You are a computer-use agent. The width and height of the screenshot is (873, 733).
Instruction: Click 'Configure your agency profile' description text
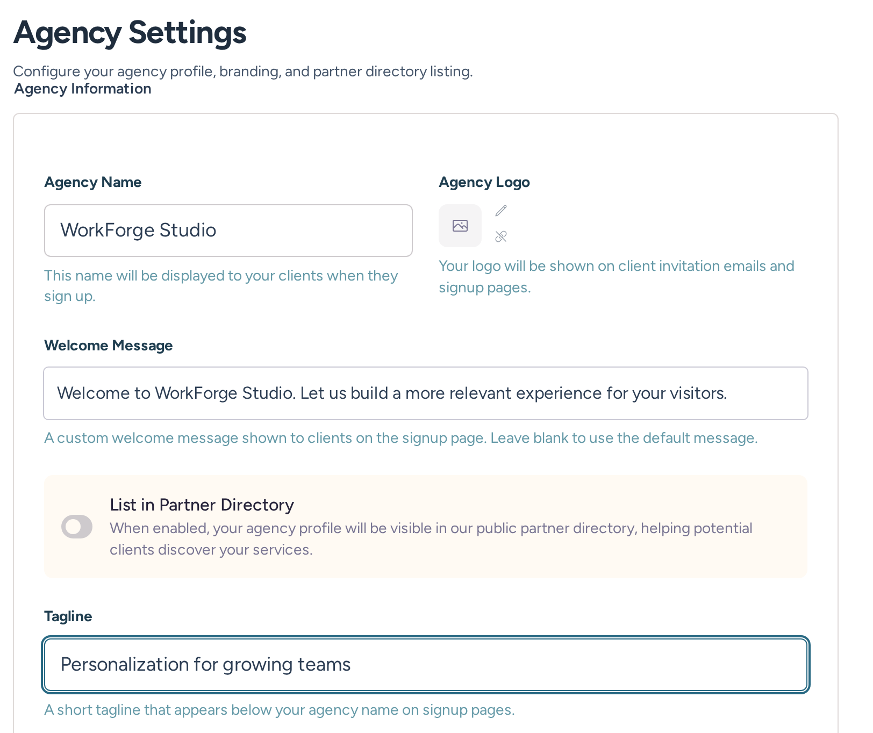point(243,71)
